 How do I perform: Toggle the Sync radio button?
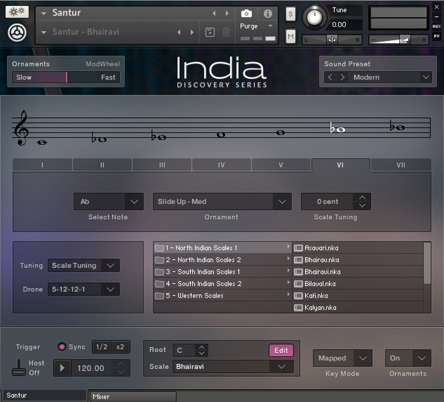pos(62,347)
